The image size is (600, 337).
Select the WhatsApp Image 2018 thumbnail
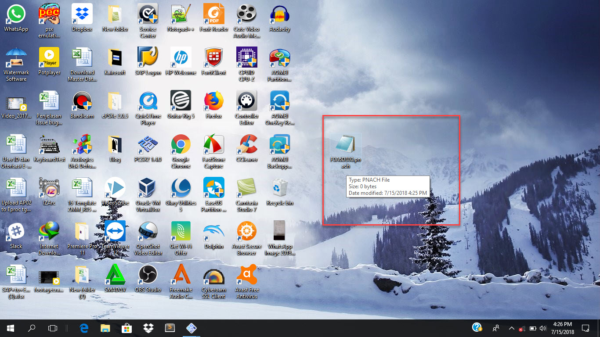click(x=280, y=231)
